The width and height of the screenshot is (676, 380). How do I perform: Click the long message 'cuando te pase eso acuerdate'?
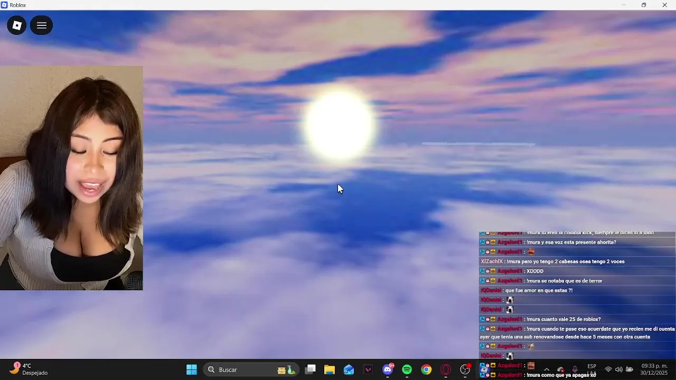(577, 332)
